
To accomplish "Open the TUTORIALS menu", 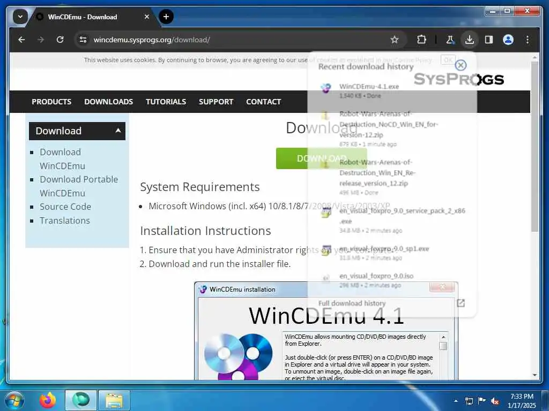I will click(166, 102).
